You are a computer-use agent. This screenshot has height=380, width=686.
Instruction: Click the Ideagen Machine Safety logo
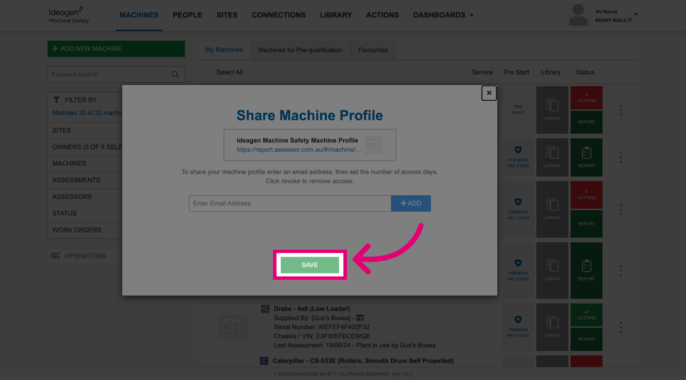tap(69, 15)
